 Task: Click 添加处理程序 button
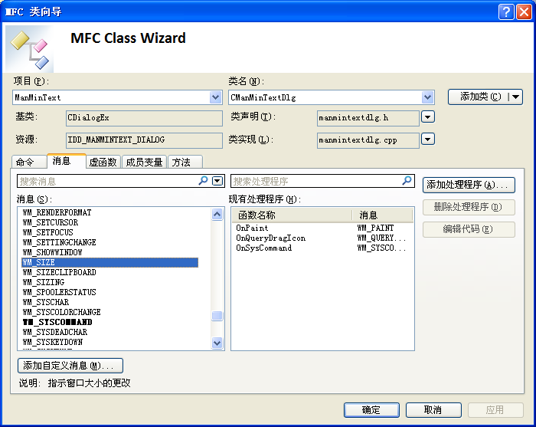pos(469,185)
